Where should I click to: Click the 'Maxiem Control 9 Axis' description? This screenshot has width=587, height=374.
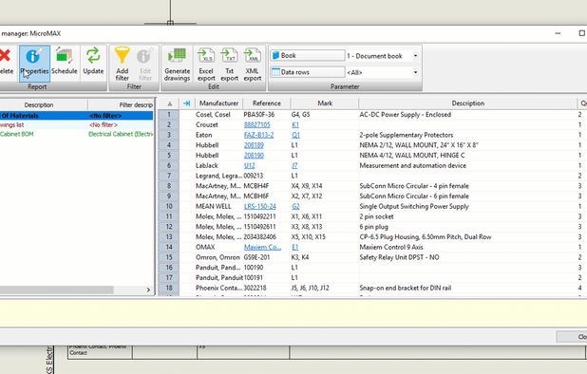[391, 247]
